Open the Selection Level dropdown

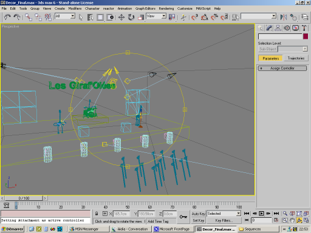tap(305, 49)
